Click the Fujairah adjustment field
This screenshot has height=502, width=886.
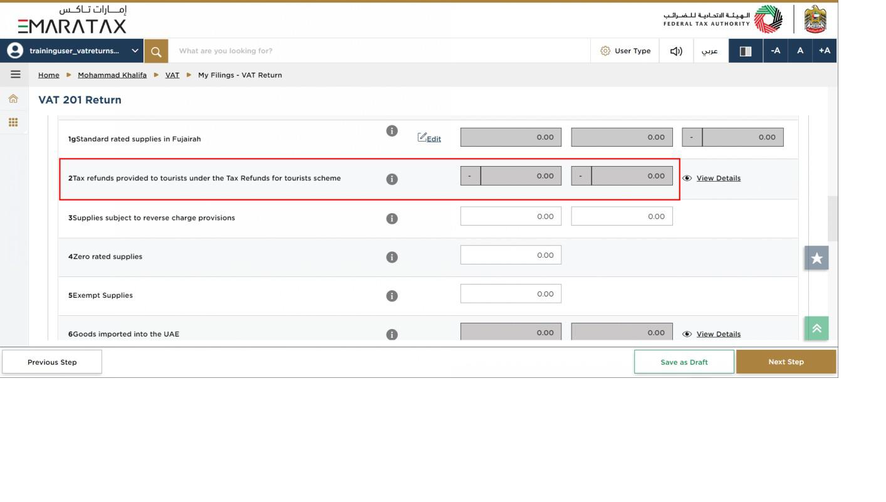[x=732, y=137]
